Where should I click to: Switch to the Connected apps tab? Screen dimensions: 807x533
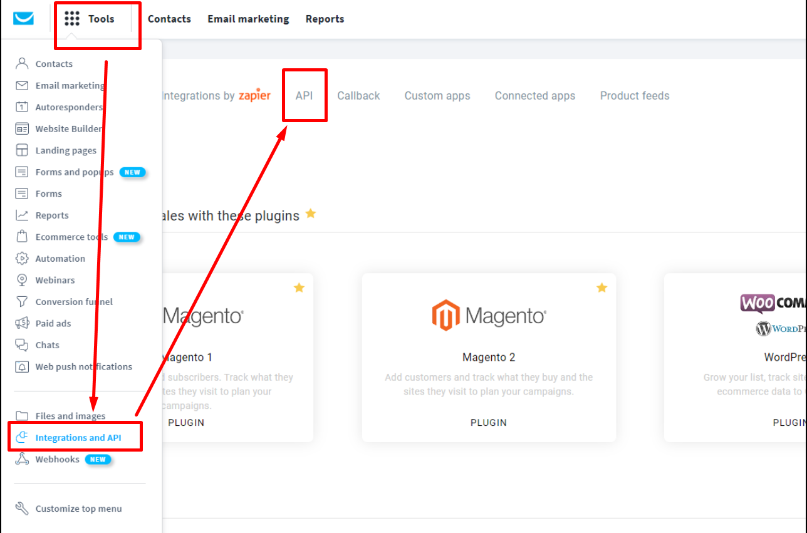534,96
